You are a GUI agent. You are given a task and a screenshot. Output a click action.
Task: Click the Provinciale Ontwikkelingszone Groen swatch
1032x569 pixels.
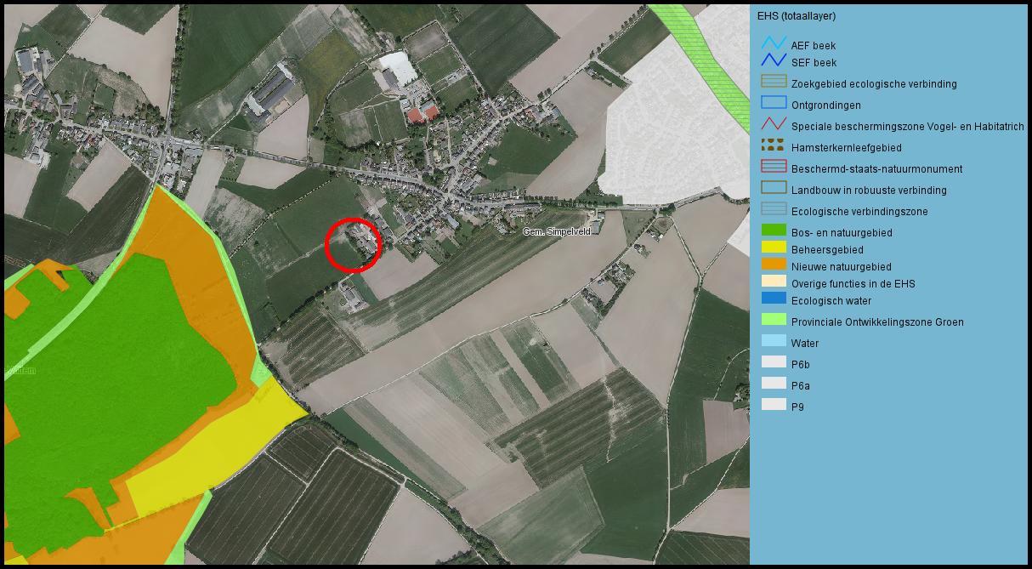pos(774,320)
